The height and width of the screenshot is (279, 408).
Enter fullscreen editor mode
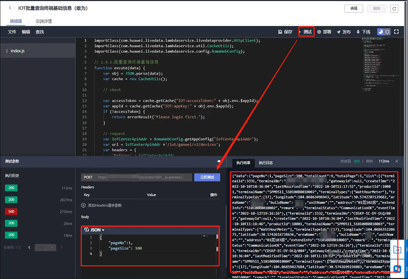click(396, 32)
